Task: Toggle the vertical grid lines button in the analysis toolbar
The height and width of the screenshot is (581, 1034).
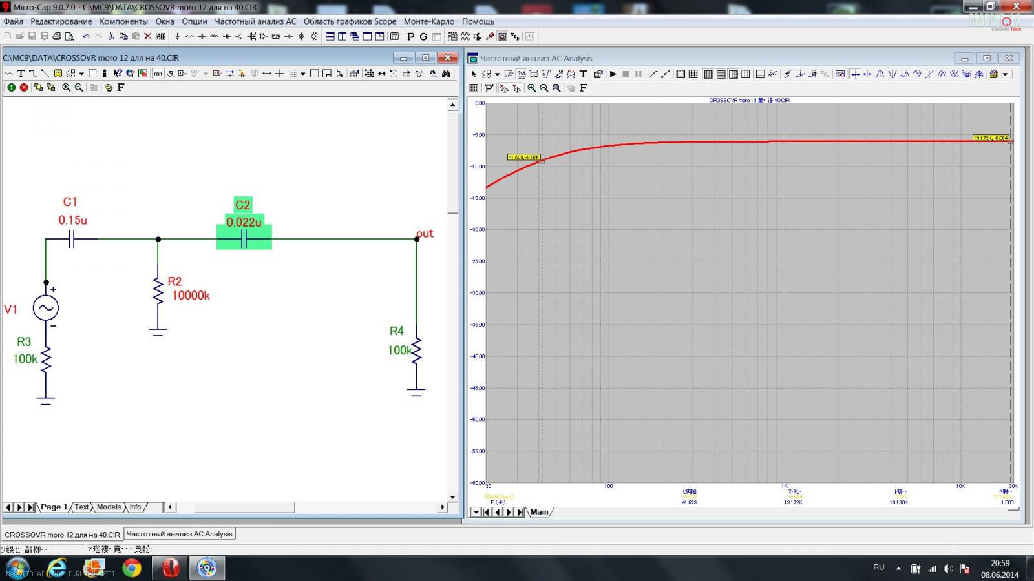Action: coord(708,74)
